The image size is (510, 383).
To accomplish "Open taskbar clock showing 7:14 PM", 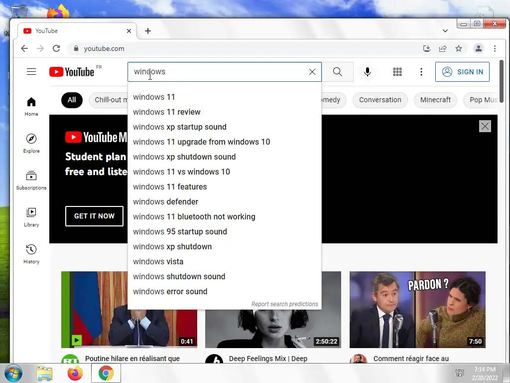I will [x=485, y=373].
